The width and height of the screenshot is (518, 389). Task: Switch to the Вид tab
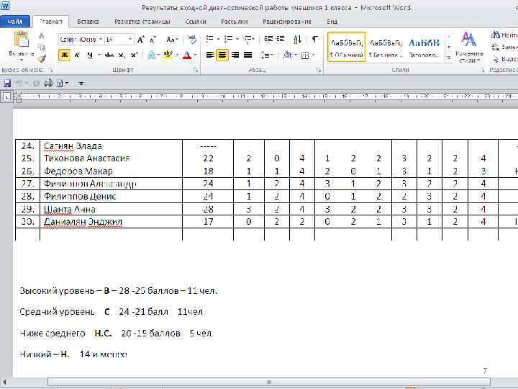pos(332,22)
